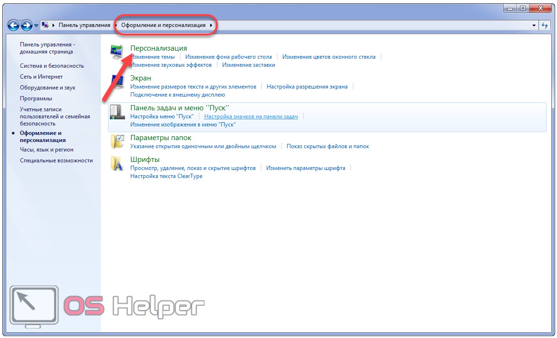This screenshot has height=338, width=557.
Task: Click the Параметры папок folder icon
Action: pyautogui.click(x=117, y=141)
